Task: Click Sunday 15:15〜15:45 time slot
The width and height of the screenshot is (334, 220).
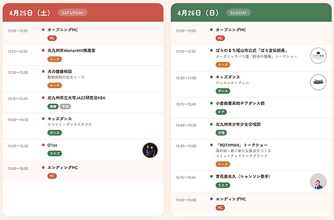Action: click(x=186, y=177)
